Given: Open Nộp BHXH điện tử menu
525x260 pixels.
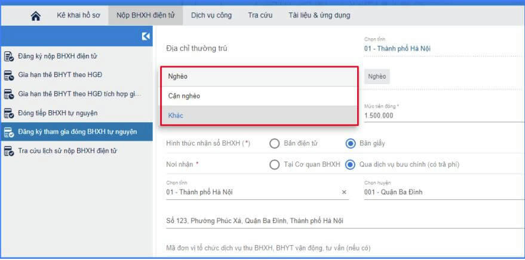Looking at the screenshot, I should tap(146, 16).
